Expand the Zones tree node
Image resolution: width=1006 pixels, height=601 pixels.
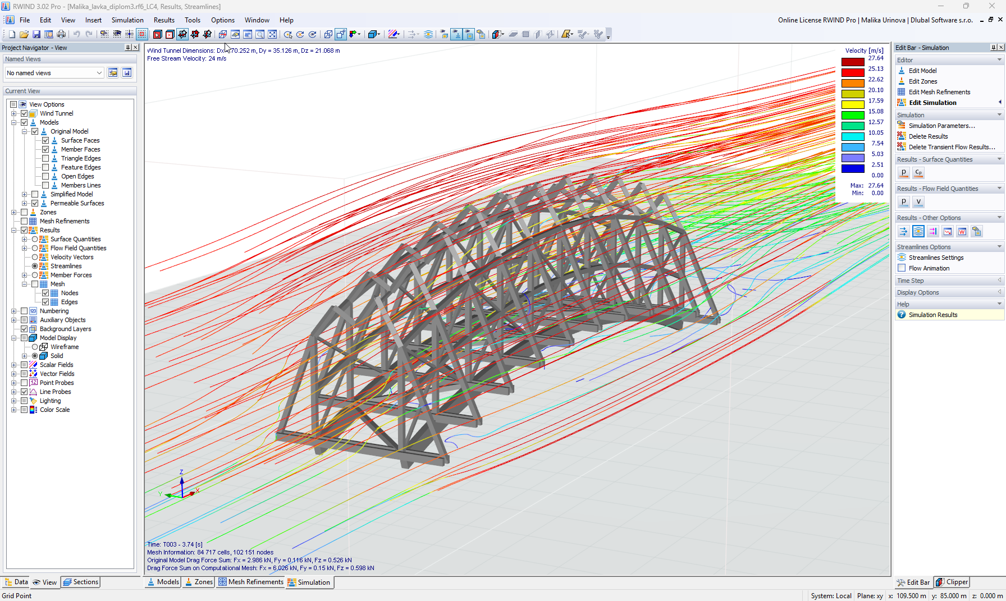14,212
